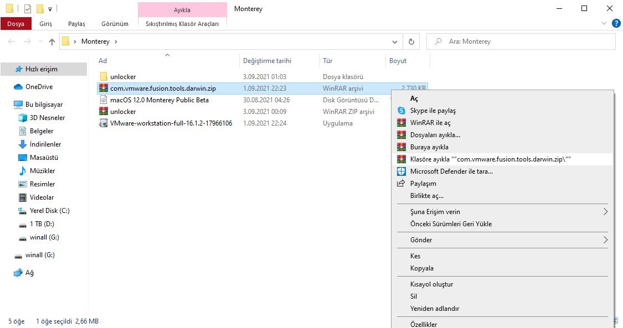Click WinRAR icon beside 'Klasöre ayıkla'

401,159
